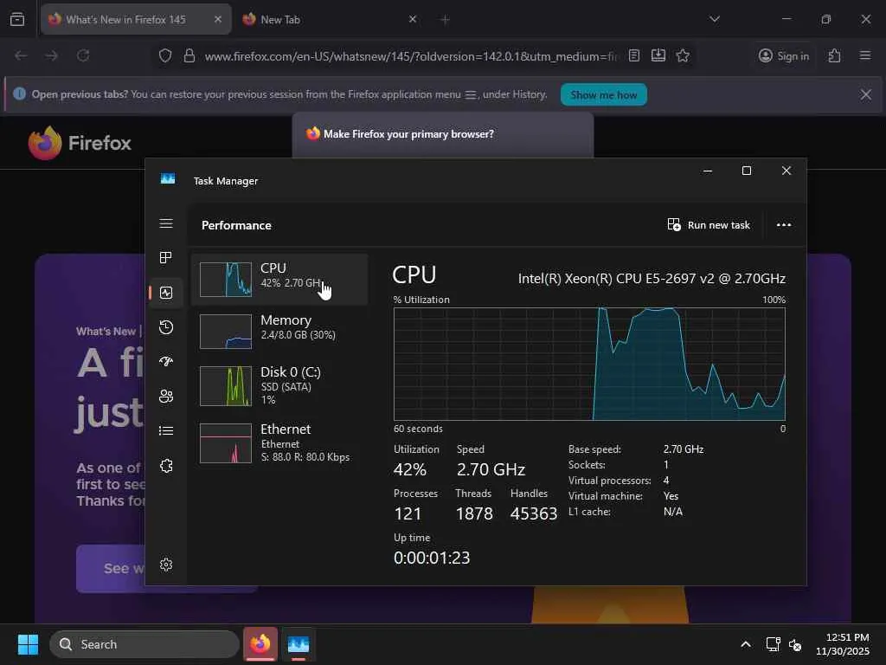Open Details page icon in sidebar
The image size is (886, 665).
pos(166,431)
